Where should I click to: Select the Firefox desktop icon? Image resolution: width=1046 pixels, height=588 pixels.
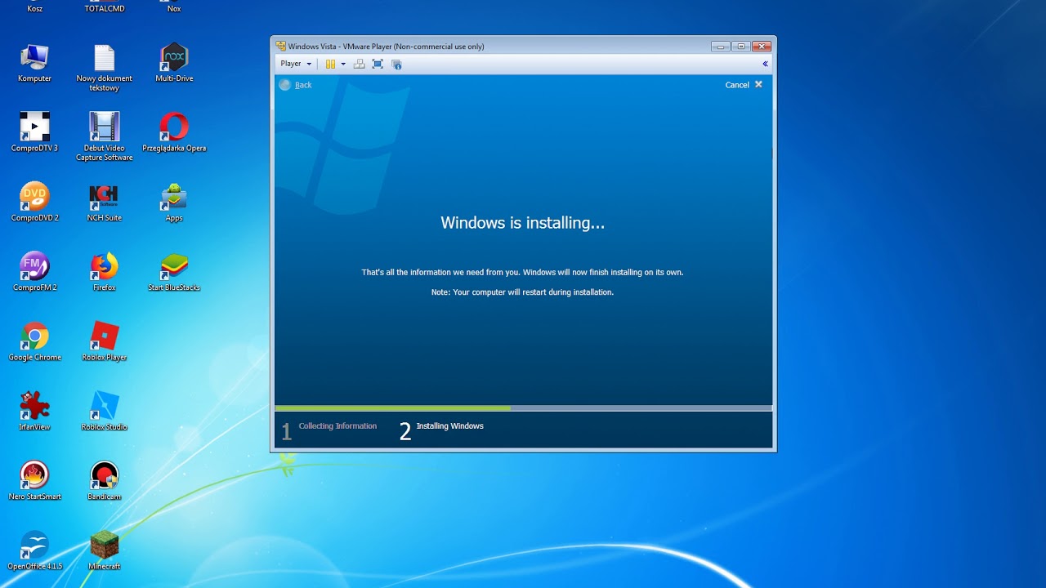tap(105, 272)
